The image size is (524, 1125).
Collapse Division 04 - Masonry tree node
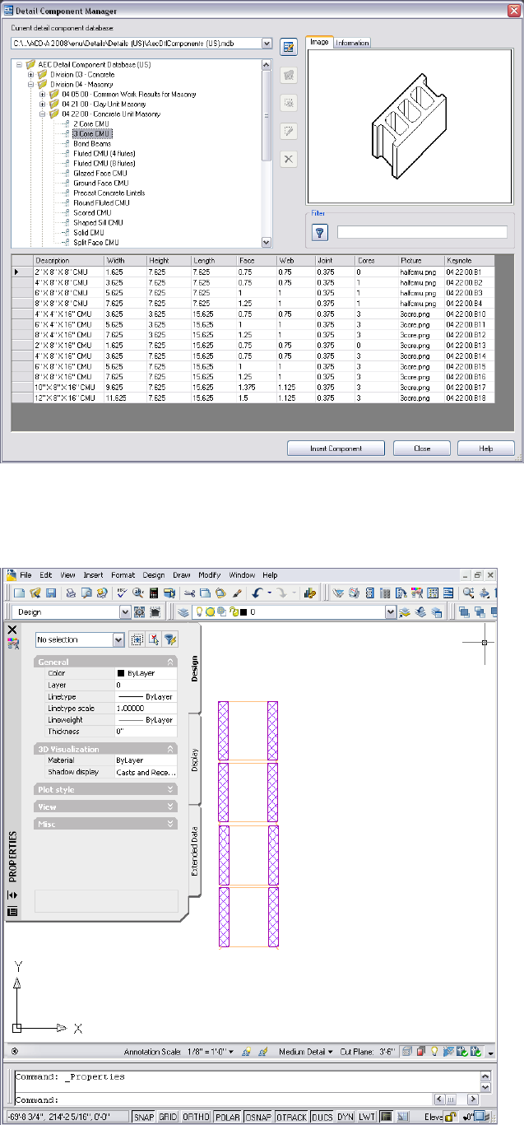[x=30, y=84]
